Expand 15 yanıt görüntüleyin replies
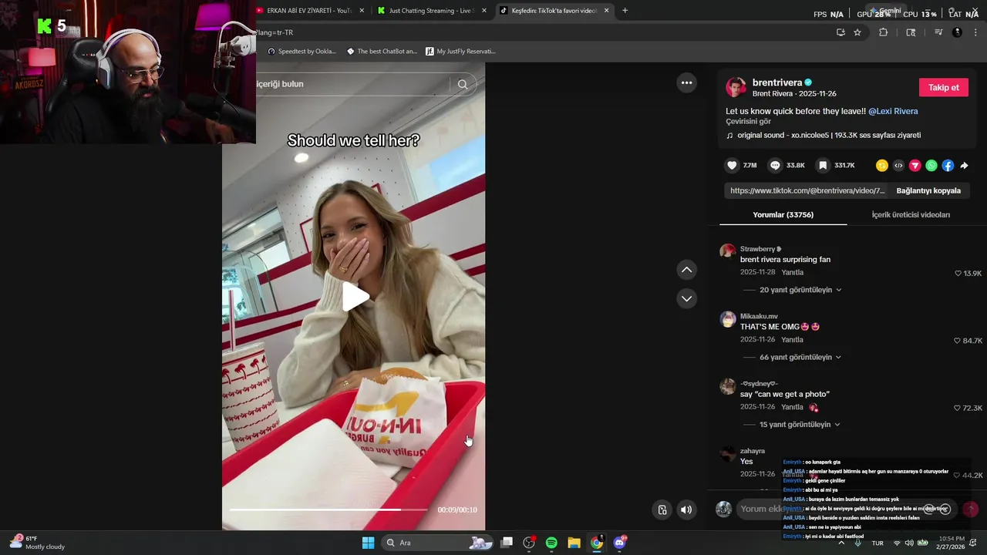Screen dimensions: 987x555 point(800,424)
